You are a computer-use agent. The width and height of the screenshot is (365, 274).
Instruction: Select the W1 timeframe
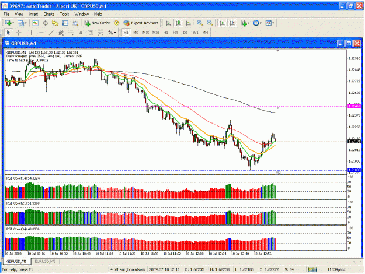[x=196, y=33]
